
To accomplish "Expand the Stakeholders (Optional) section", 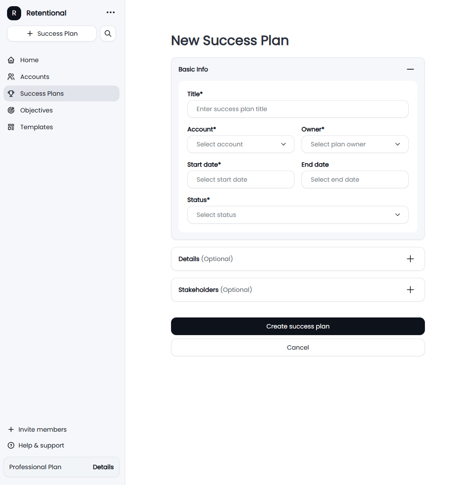I will click(410, 290).
